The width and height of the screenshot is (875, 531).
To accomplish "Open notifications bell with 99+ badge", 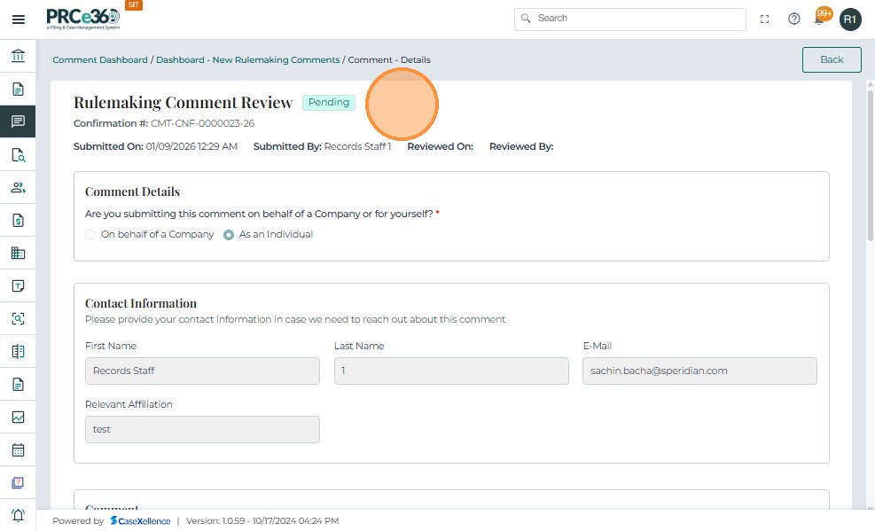I will tap(822, 19).
